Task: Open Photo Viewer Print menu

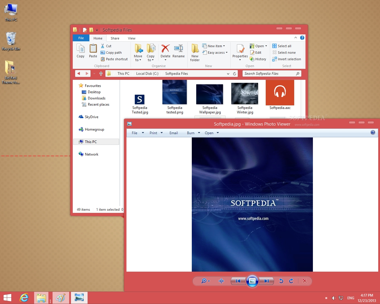Action: click(156, 133)
